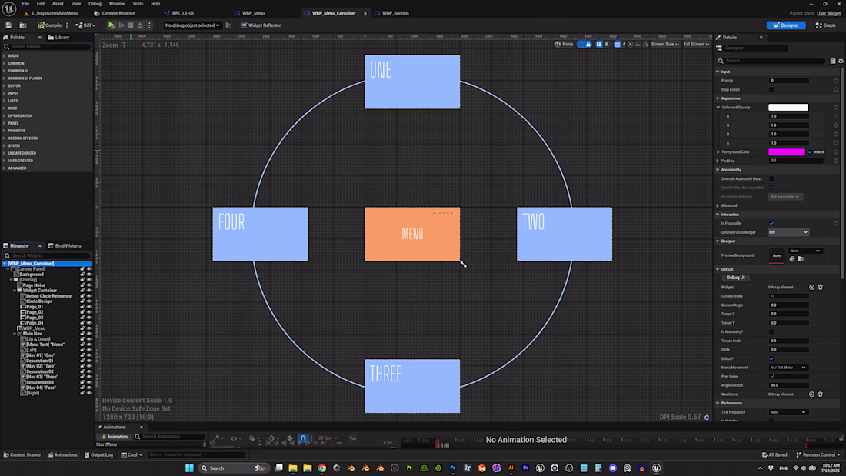This screenshot has width=846, height=476.
Task: Click the Compile button
Action: tap(50, 25)
